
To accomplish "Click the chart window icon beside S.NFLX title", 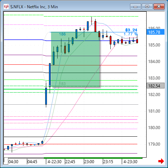I will coord(6,7).
